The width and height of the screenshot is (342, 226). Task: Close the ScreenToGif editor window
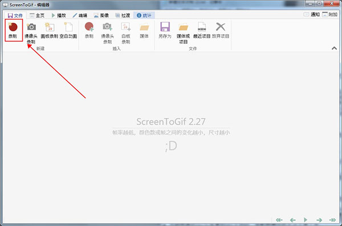[332, 3]
